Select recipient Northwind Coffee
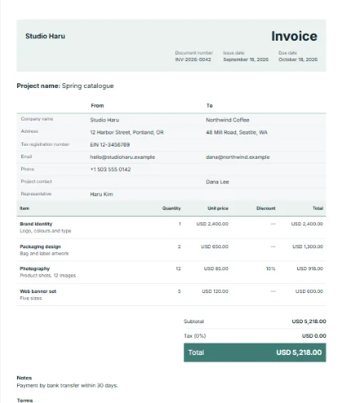Screen dimensions: 342x403 pyautogui.click(x=227, y=120)
